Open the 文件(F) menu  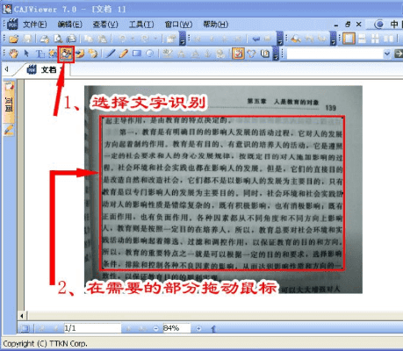point(34,25)
